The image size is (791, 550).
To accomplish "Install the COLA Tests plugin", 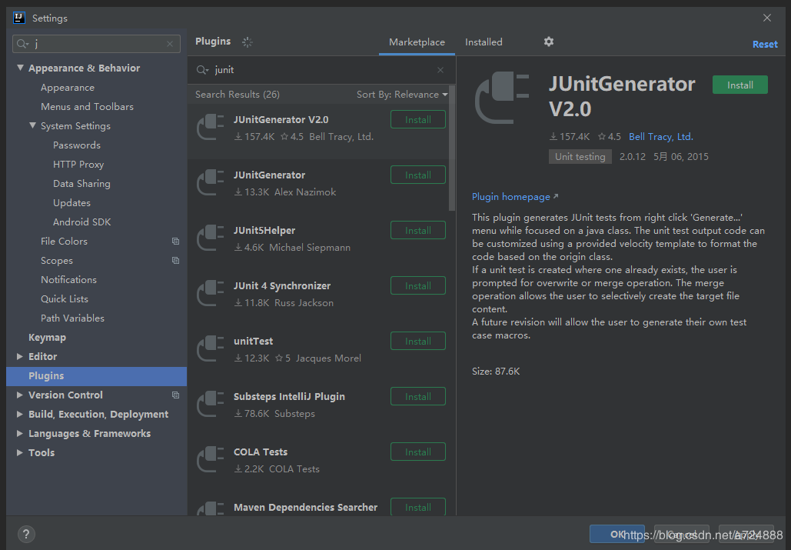I will (x=417, y=452).
